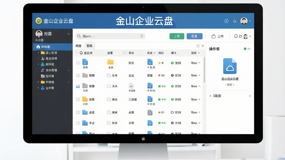Click the large cloud file icon in right panel
Viewport: 285px width, 160px height.
[x=230, y=66]
